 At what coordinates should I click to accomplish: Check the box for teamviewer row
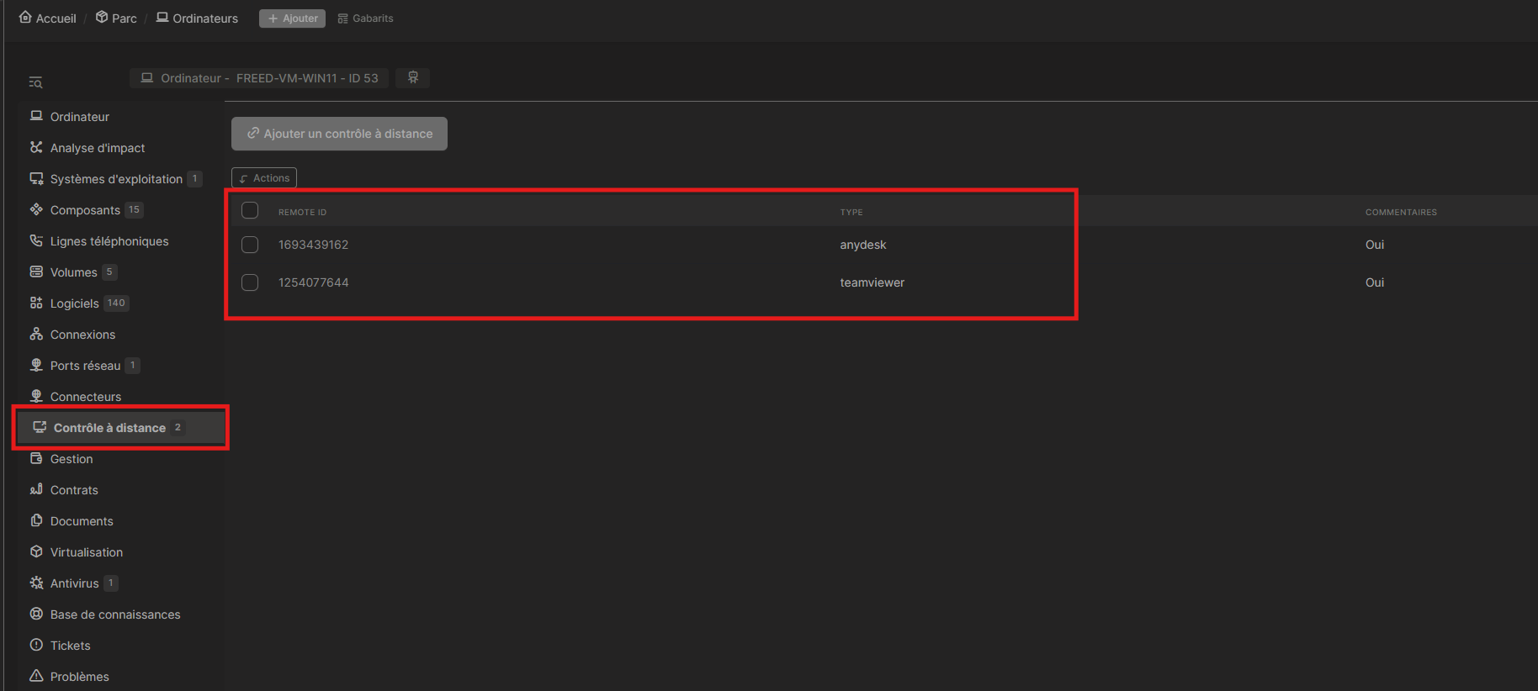250,282
